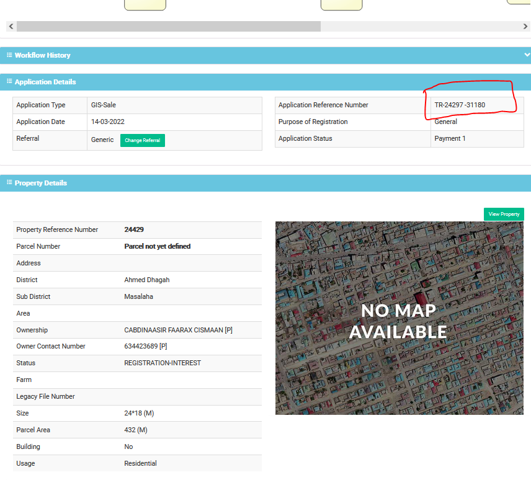Click the parcel area value 432 (M)
This screenshot has height=480, width=531.
click(136, 430)
